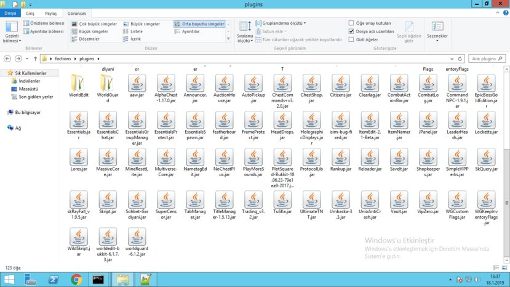The height and width of the screenshot is (287, 510).
Task: Open PowerShell from the taskbar
Action: click(x=54, y=280)
